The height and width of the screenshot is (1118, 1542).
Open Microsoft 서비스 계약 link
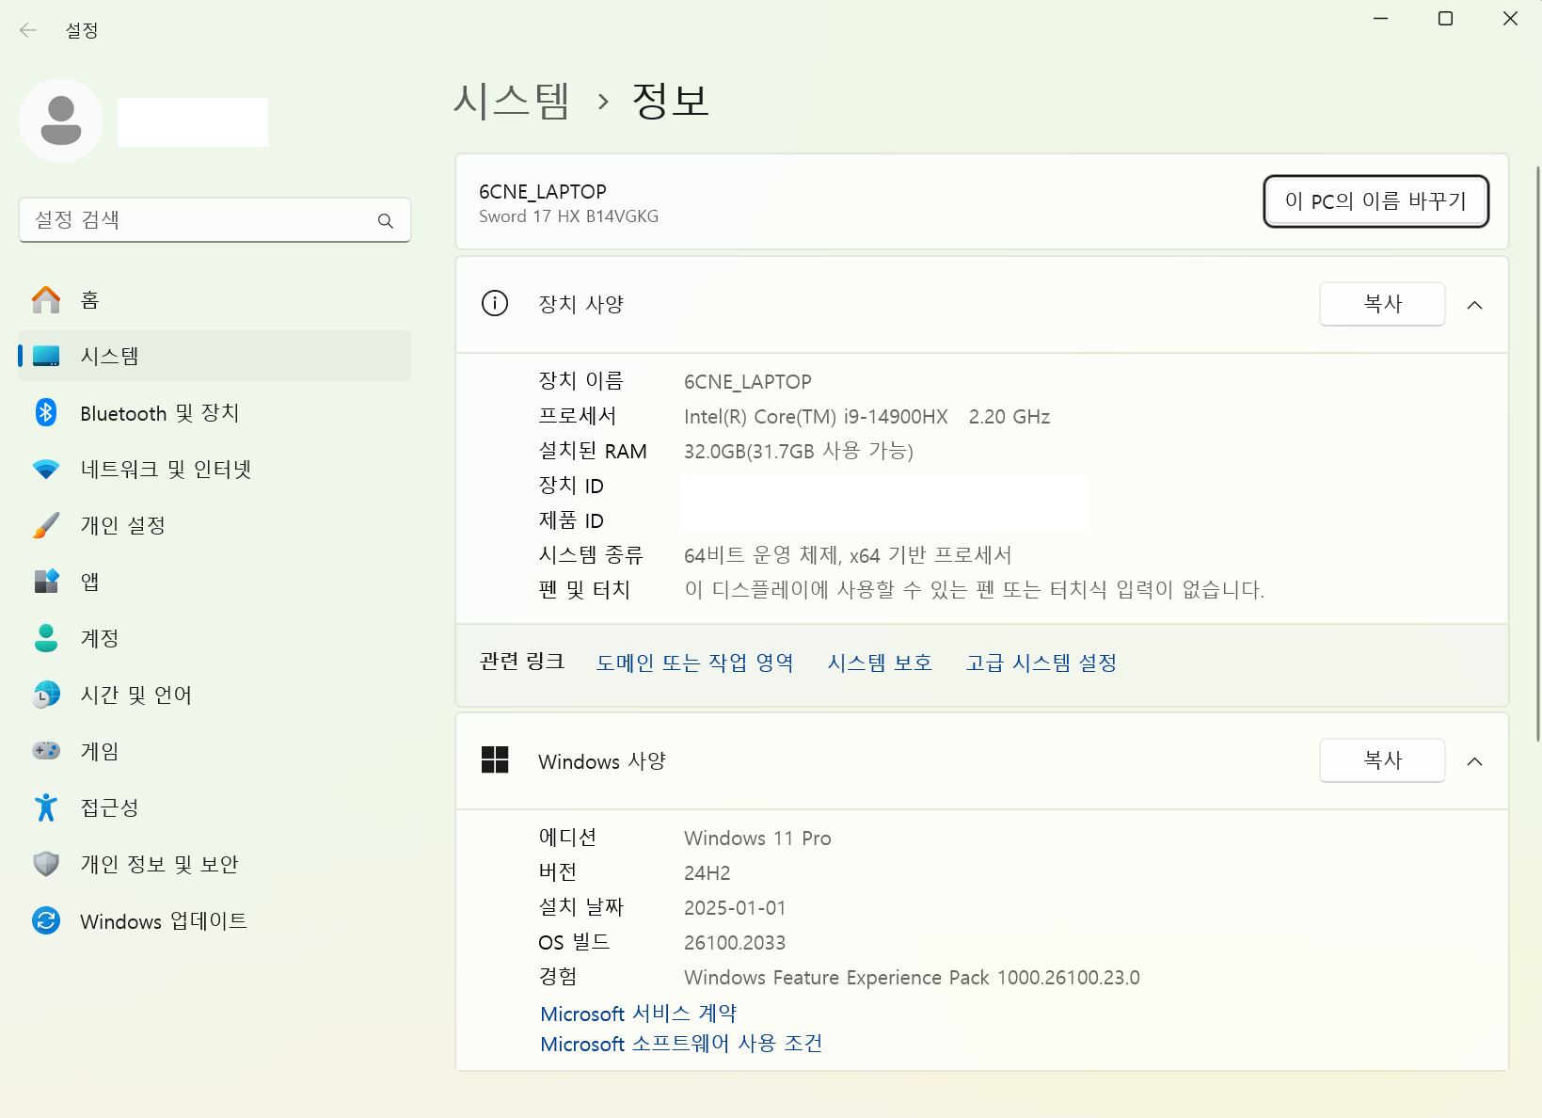(638, 1014)
